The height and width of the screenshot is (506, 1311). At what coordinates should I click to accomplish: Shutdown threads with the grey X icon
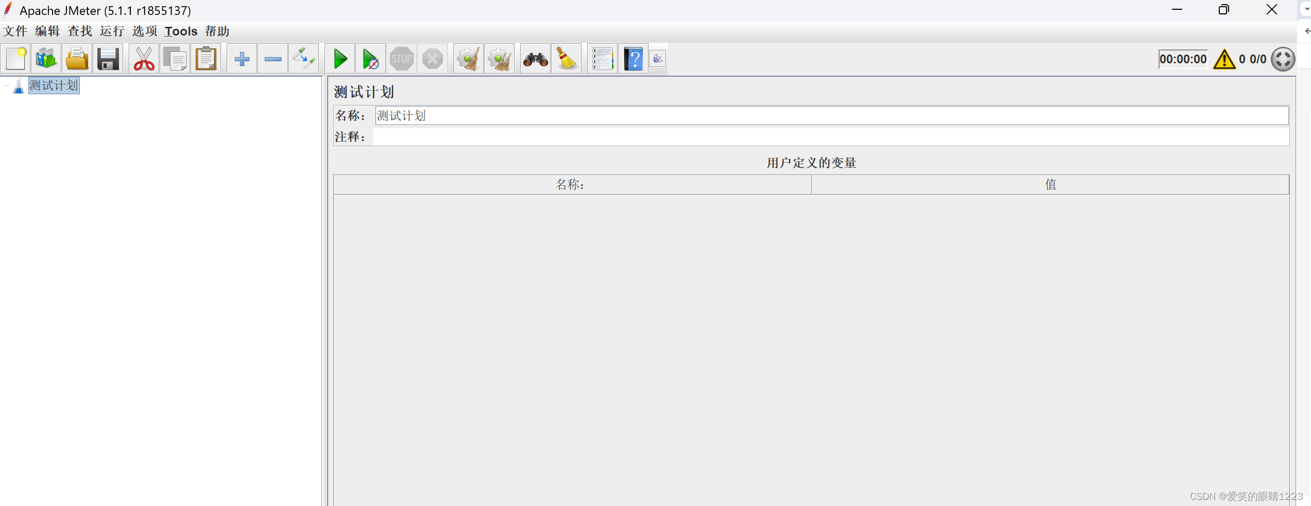(433, 59)
